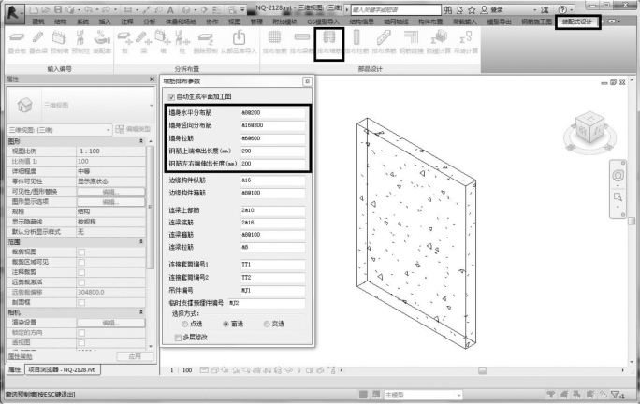Open the quick access toolbar customize arrow

click(242, 9)
